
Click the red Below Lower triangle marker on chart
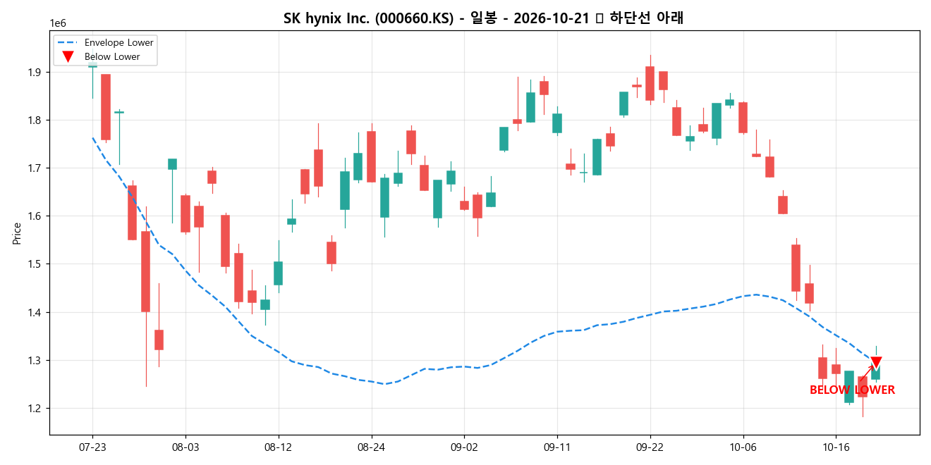[x=876, y=363]
